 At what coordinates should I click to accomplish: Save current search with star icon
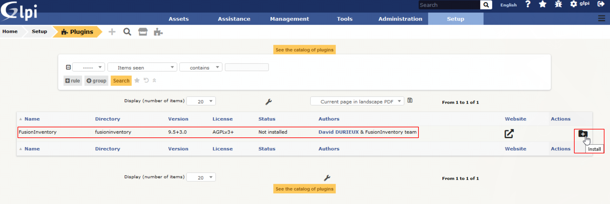137,80
